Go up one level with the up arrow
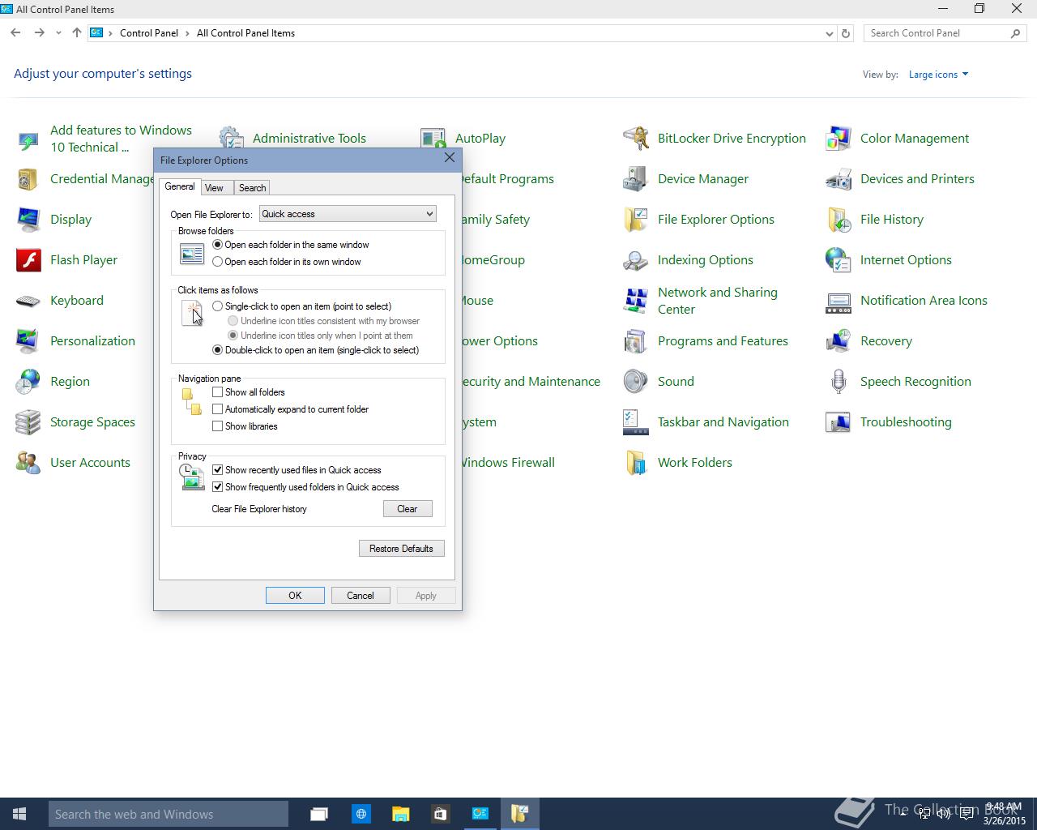 click(x=77, y=33)
